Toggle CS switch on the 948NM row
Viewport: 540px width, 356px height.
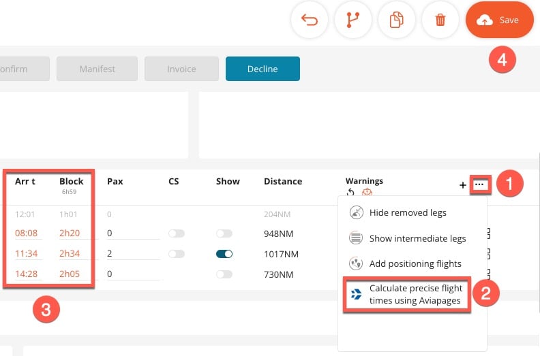[x=177, y=233]
